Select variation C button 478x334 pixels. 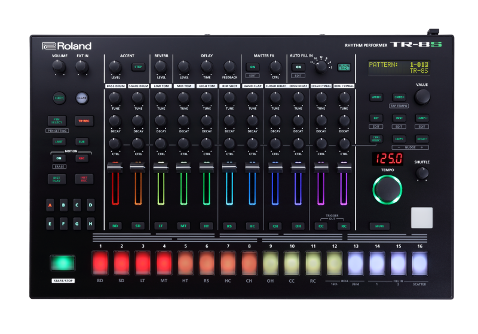77,205
